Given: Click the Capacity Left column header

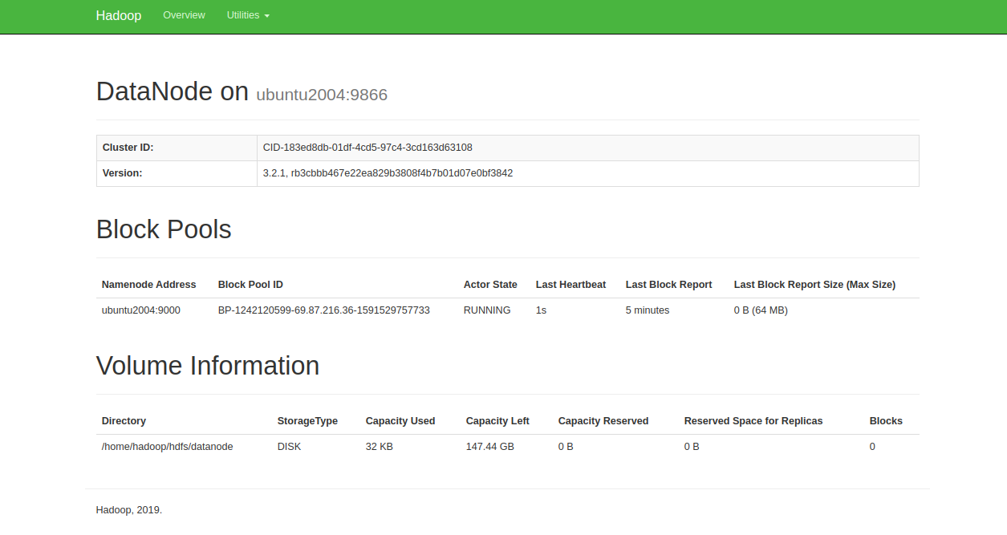Looking at the screenshot, I should click(497, 421).
